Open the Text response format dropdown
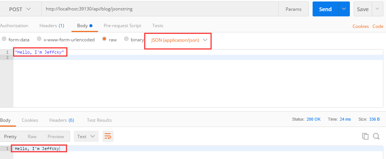The width and height of the screenshot is (386, 159). (86, 136)
